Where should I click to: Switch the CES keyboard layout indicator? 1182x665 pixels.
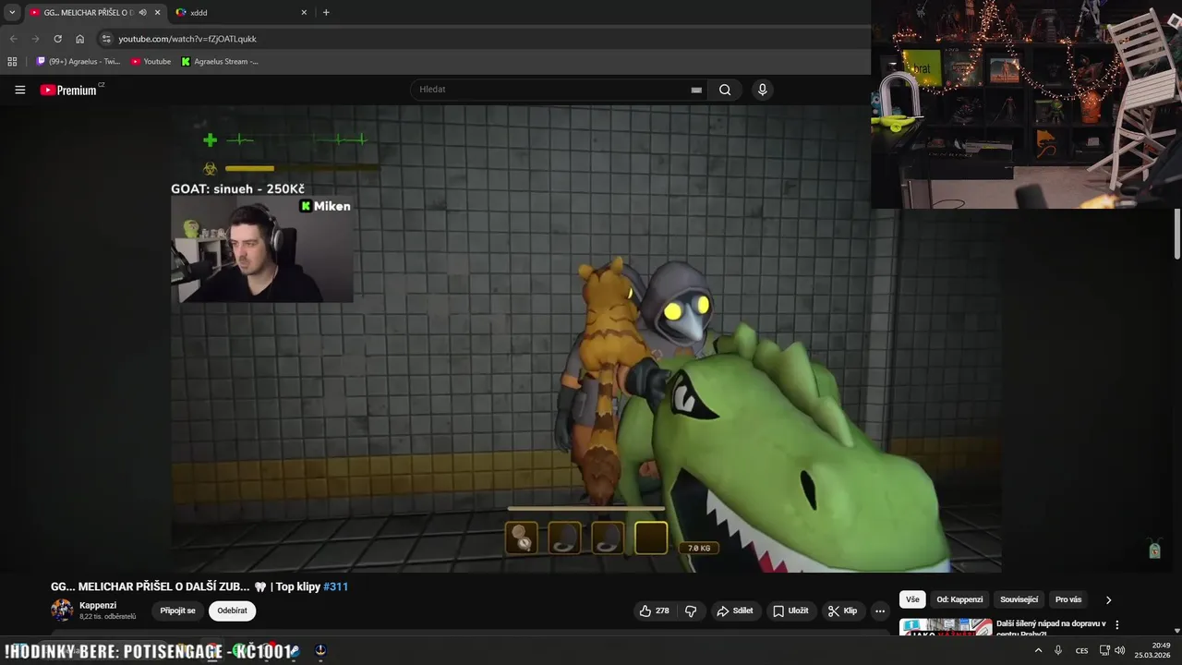[1081, 650]
